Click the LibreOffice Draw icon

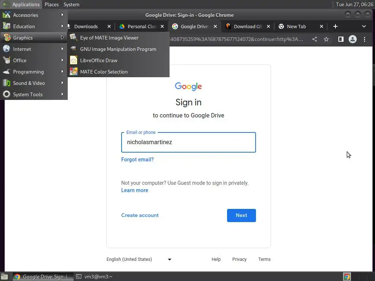point(73,60)
